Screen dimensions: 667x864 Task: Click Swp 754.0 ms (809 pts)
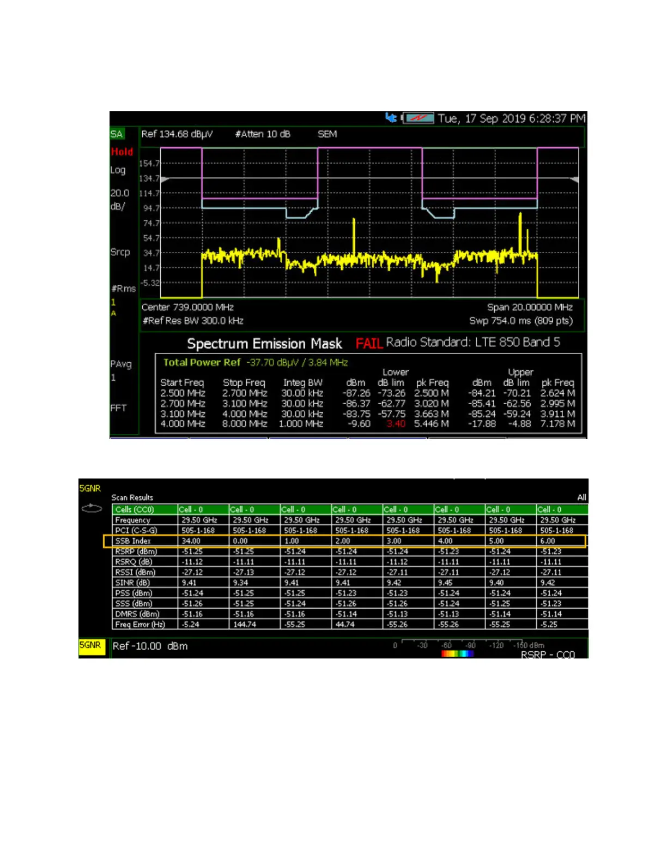[x=521, y=321]
